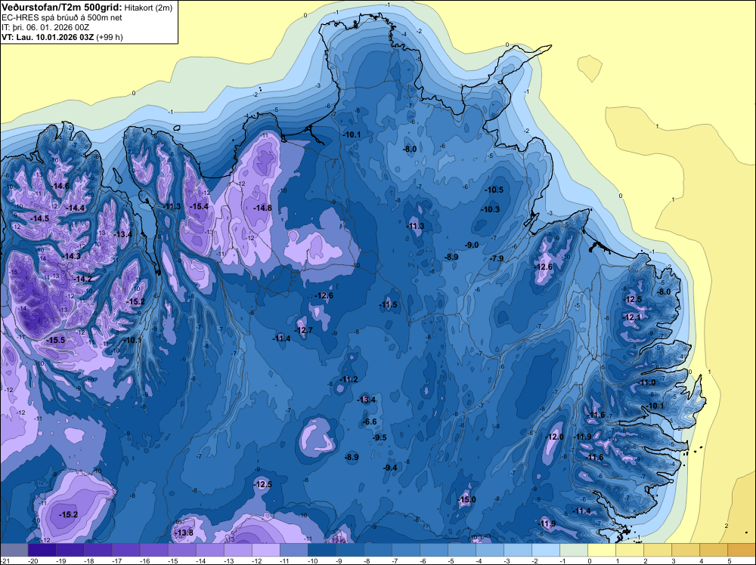
Task: Click the title text 'Veðurstofan/T2m 500grid:'
Action: 62,8
